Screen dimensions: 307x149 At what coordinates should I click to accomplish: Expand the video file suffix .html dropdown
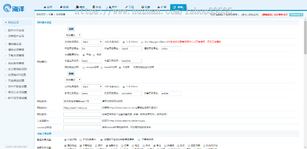tap(92, 42)
